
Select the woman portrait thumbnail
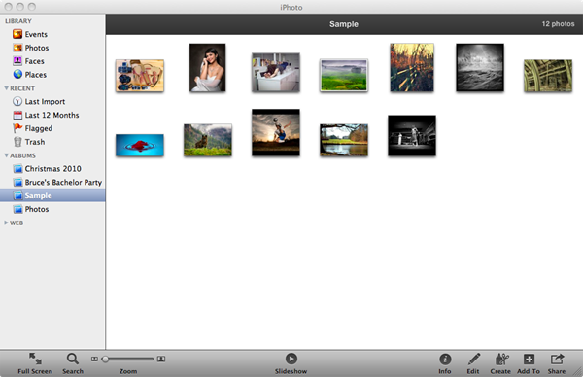pos(208,67)
